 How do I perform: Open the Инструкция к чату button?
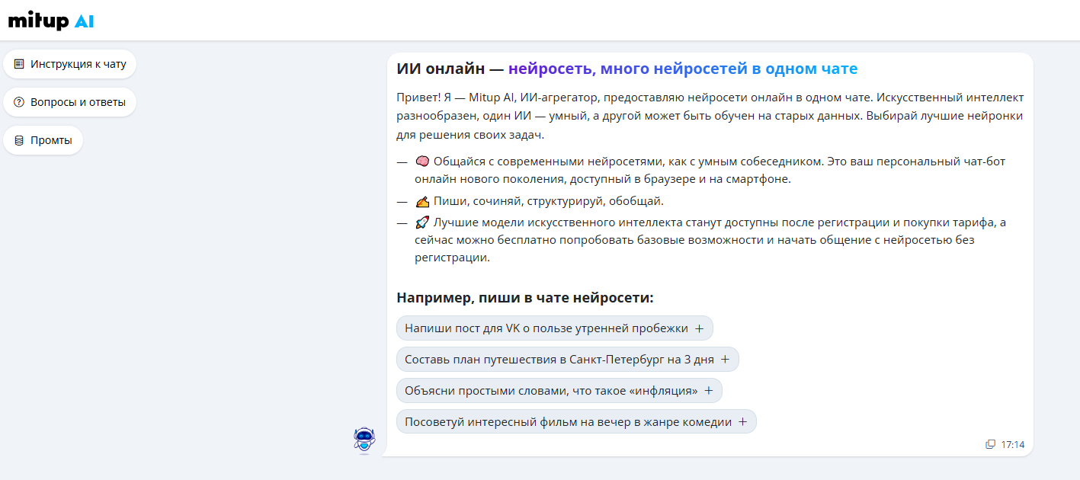(x=70, y=64)
